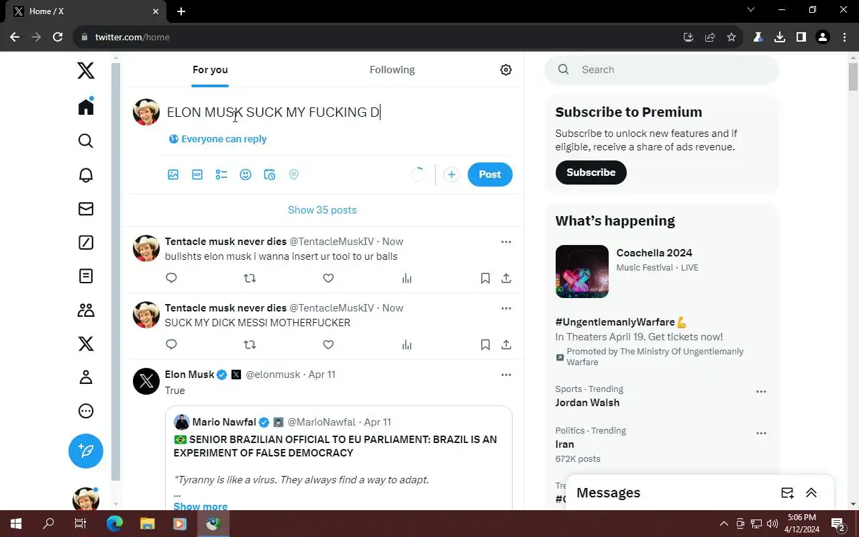Open Elon Musk profile name link

pos(189,375)
